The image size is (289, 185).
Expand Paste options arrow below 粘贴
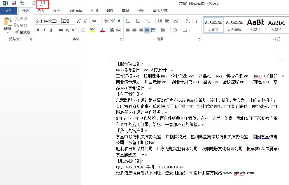pyautogui.click(x=8, y=33)
